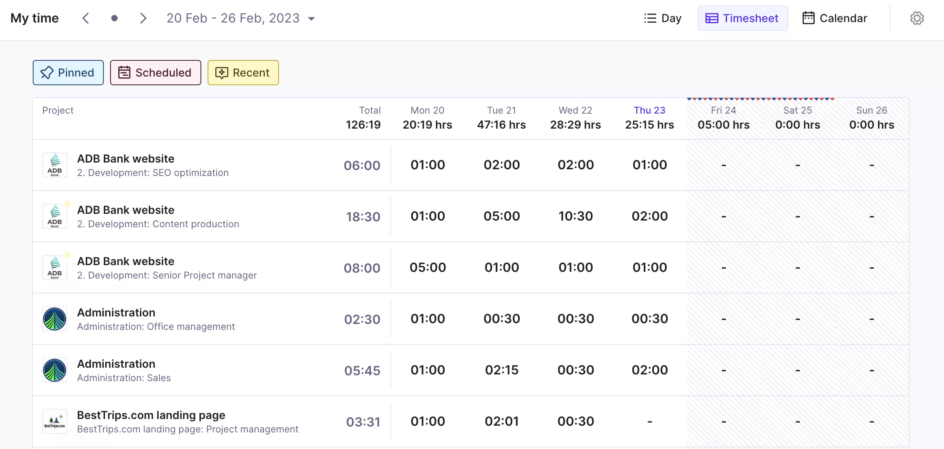Jump to current week dot
The image size is (944, 449).
click(x=114, y=18)
